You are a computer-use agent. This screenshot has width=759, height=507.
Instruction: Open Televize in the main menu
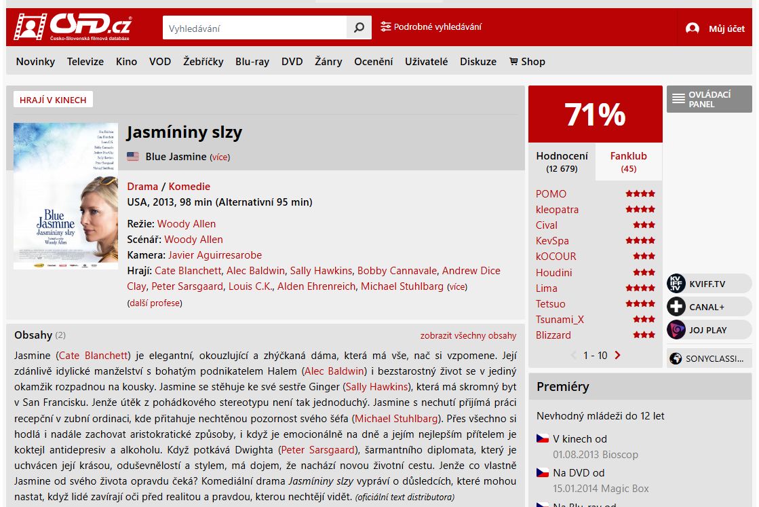[85, 62]
